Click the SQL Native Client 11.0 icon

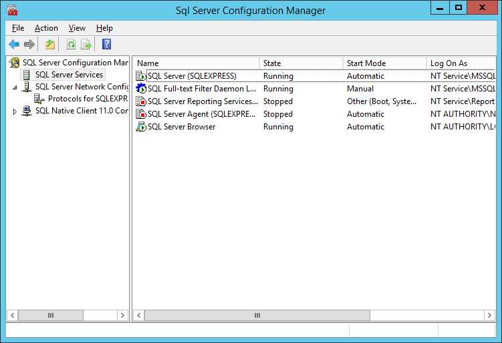(27, 111)
